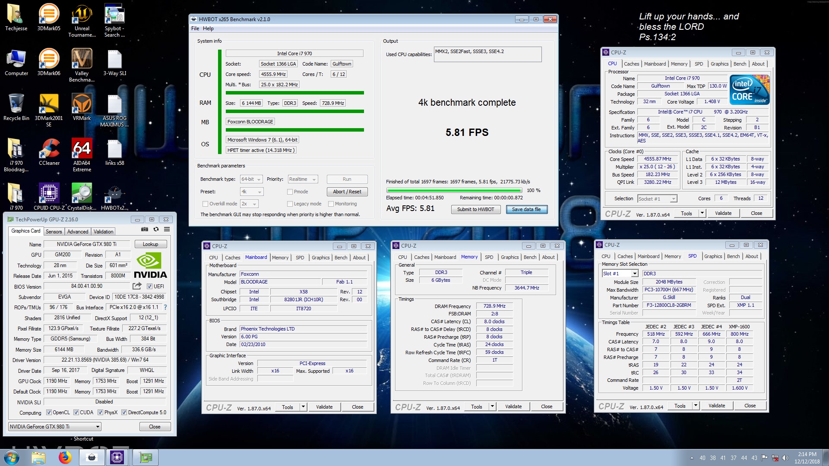Screen dimensions: 829x466
Task: Expand the Tools arrow in Memory CPU-Z
Action: pos(492,406)
